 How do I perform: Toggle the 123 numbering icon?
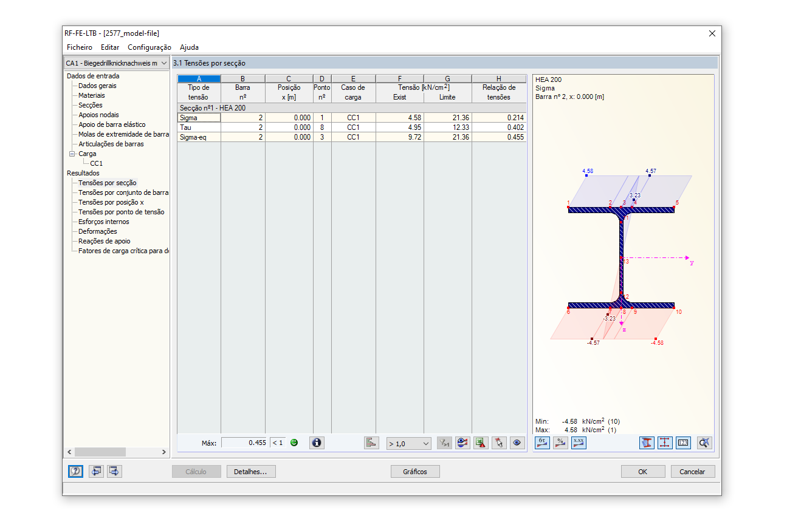click(683, 443)
